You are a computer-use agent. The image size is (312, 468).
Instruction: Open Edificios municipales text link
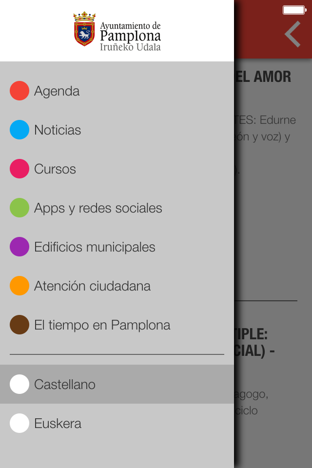[95, 247]
